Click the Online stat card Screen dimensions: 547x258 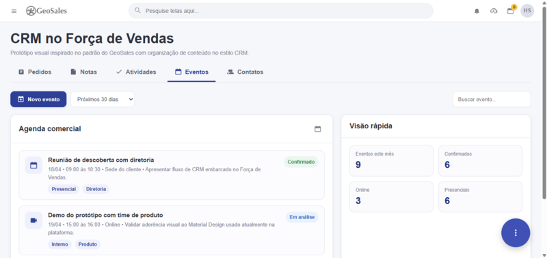pos(391,197)
